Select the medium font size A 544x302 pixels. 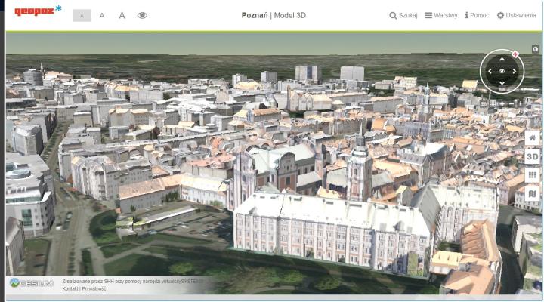click(x=102, y=15)
